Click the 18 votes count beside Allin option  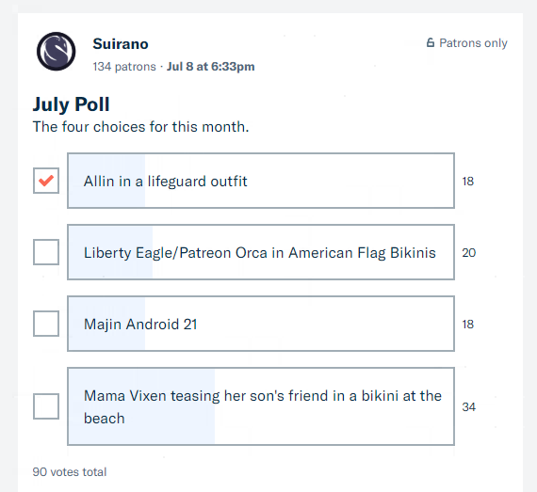point(468,182)
